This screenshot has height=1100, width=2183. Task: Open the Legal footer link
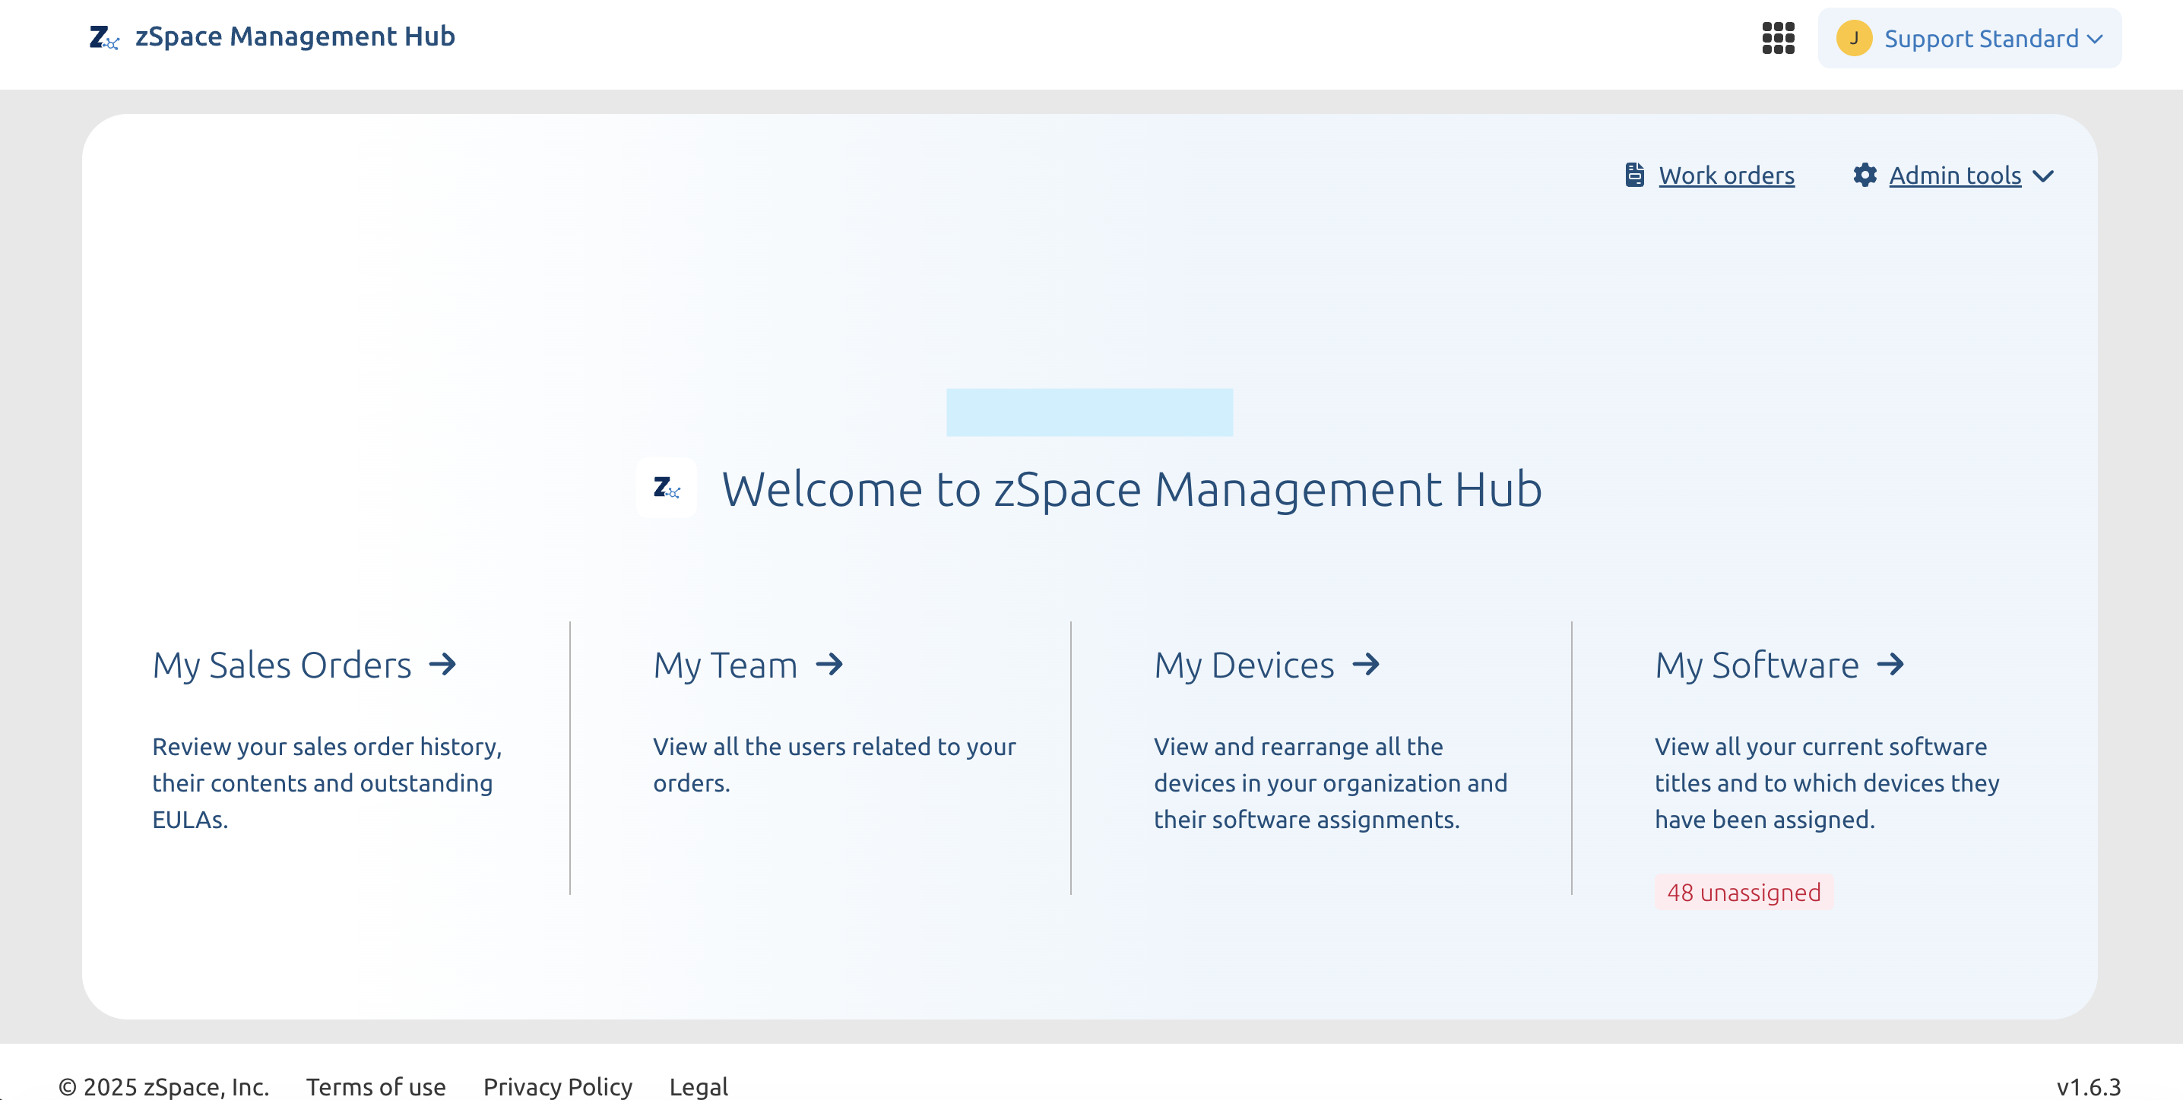pos(699,1086)
